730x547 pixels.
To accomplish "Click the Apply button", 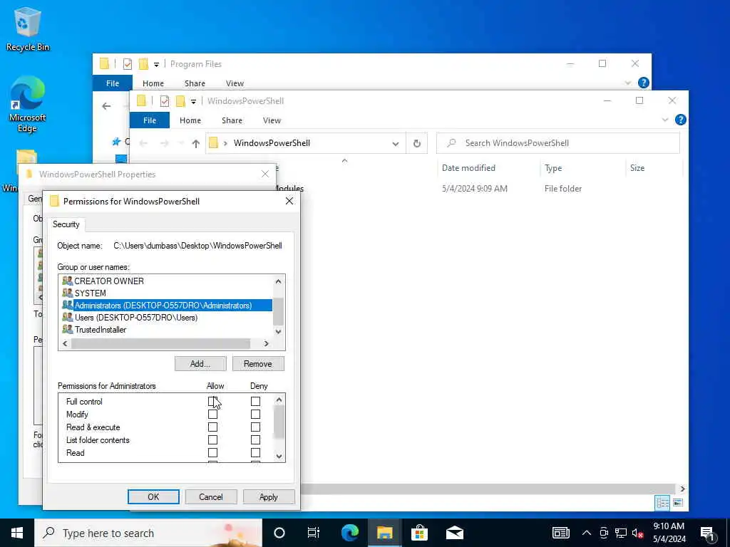I will point(269,496).
